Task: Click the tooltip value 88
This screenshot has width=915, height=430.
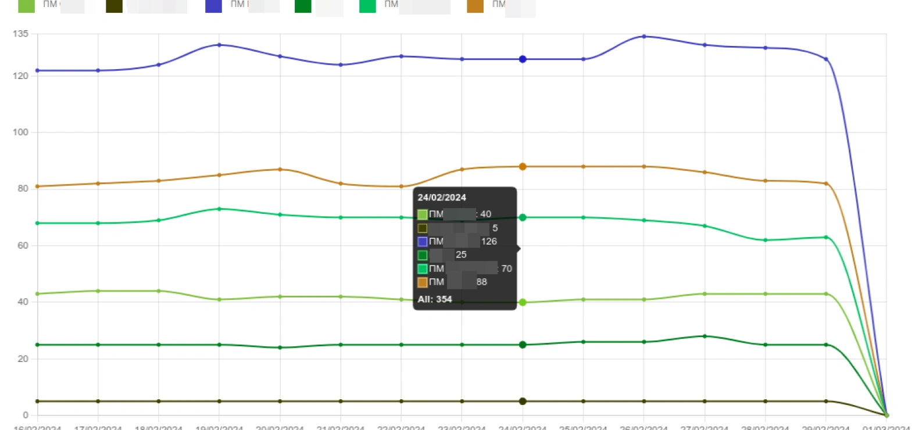Action: (x=482, y=282)
